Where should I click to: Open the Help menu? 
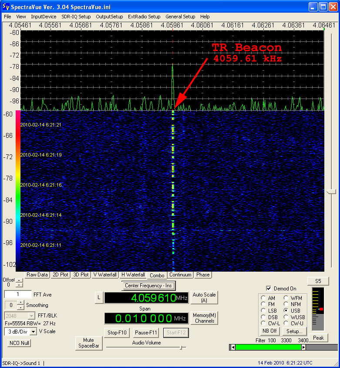pos(205,17)
